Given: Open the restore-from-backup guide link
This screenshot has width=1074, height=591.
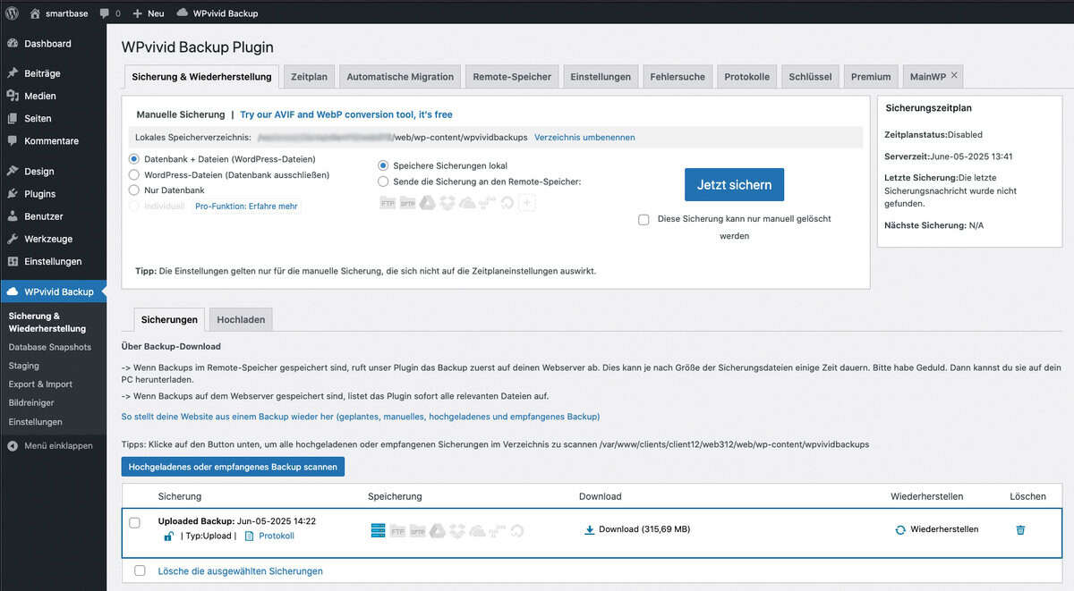Looking at the screenshot, I should point(361,417).
